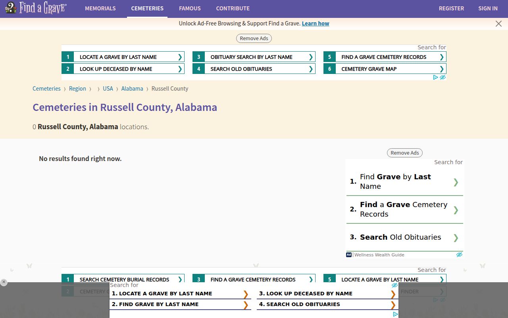Viewport: 508px width, 318px height.
Task: Open the USA breadcrumb link
Action: (x=108, y=89)
